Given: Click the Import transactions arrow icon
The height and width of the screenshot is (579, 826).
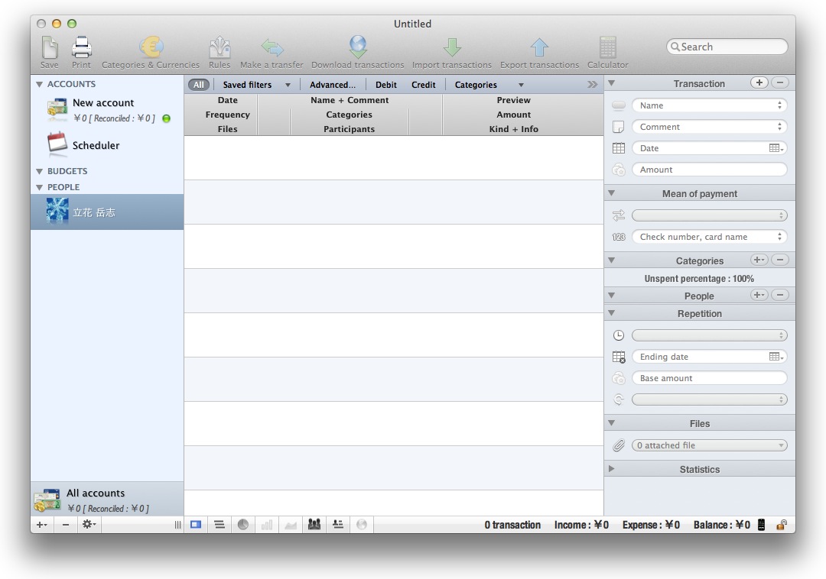Looking at the screenshot, I should click(x=452, y=48).
